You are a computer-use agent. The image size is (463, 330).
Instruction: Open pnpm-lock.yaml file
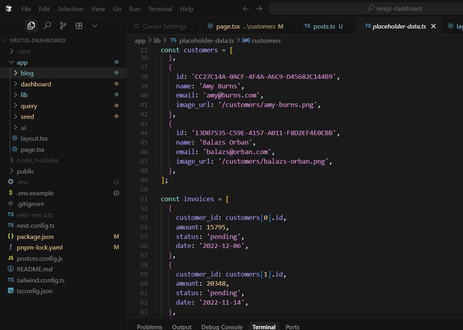pos(63,248)
